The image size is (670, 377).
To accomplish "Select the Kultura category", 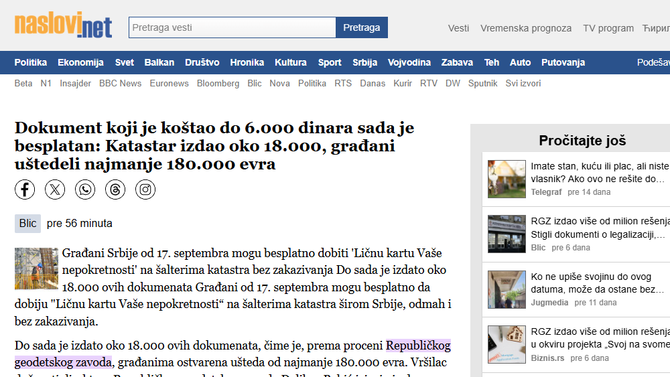I will click(291, 62).
